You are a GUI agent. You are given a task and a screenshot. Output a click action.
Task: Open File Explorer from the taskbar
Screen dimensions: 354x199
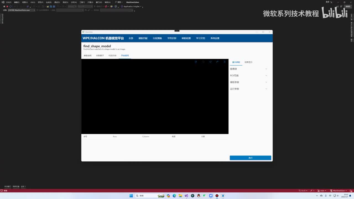pos(180,196)
